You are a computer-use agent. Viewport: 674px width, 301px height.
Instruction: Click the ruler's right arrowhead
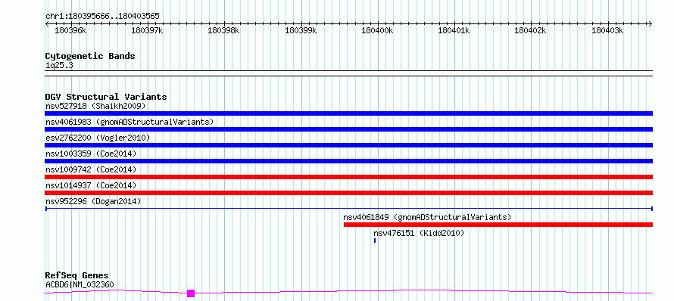point(651,23)
